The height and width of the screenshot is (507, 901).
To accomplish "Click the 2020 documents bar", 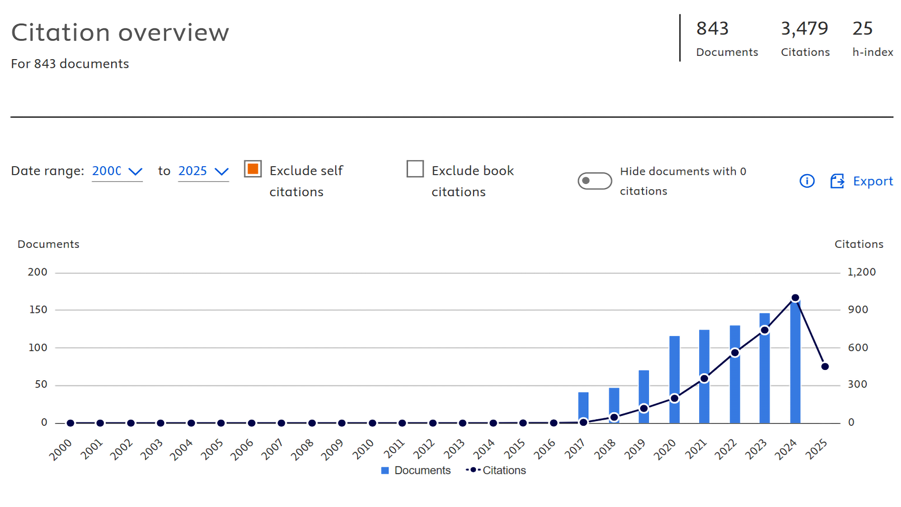I will click(x=674, y=379).
